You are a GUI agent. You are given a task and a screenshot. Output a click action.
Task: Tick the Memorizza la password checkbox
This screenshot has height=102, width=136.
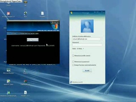(73, 62)
